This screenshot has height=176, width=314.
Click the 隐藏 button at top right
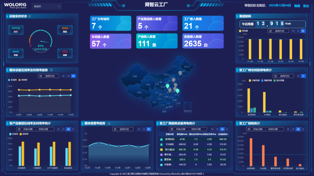click(297, 6)
